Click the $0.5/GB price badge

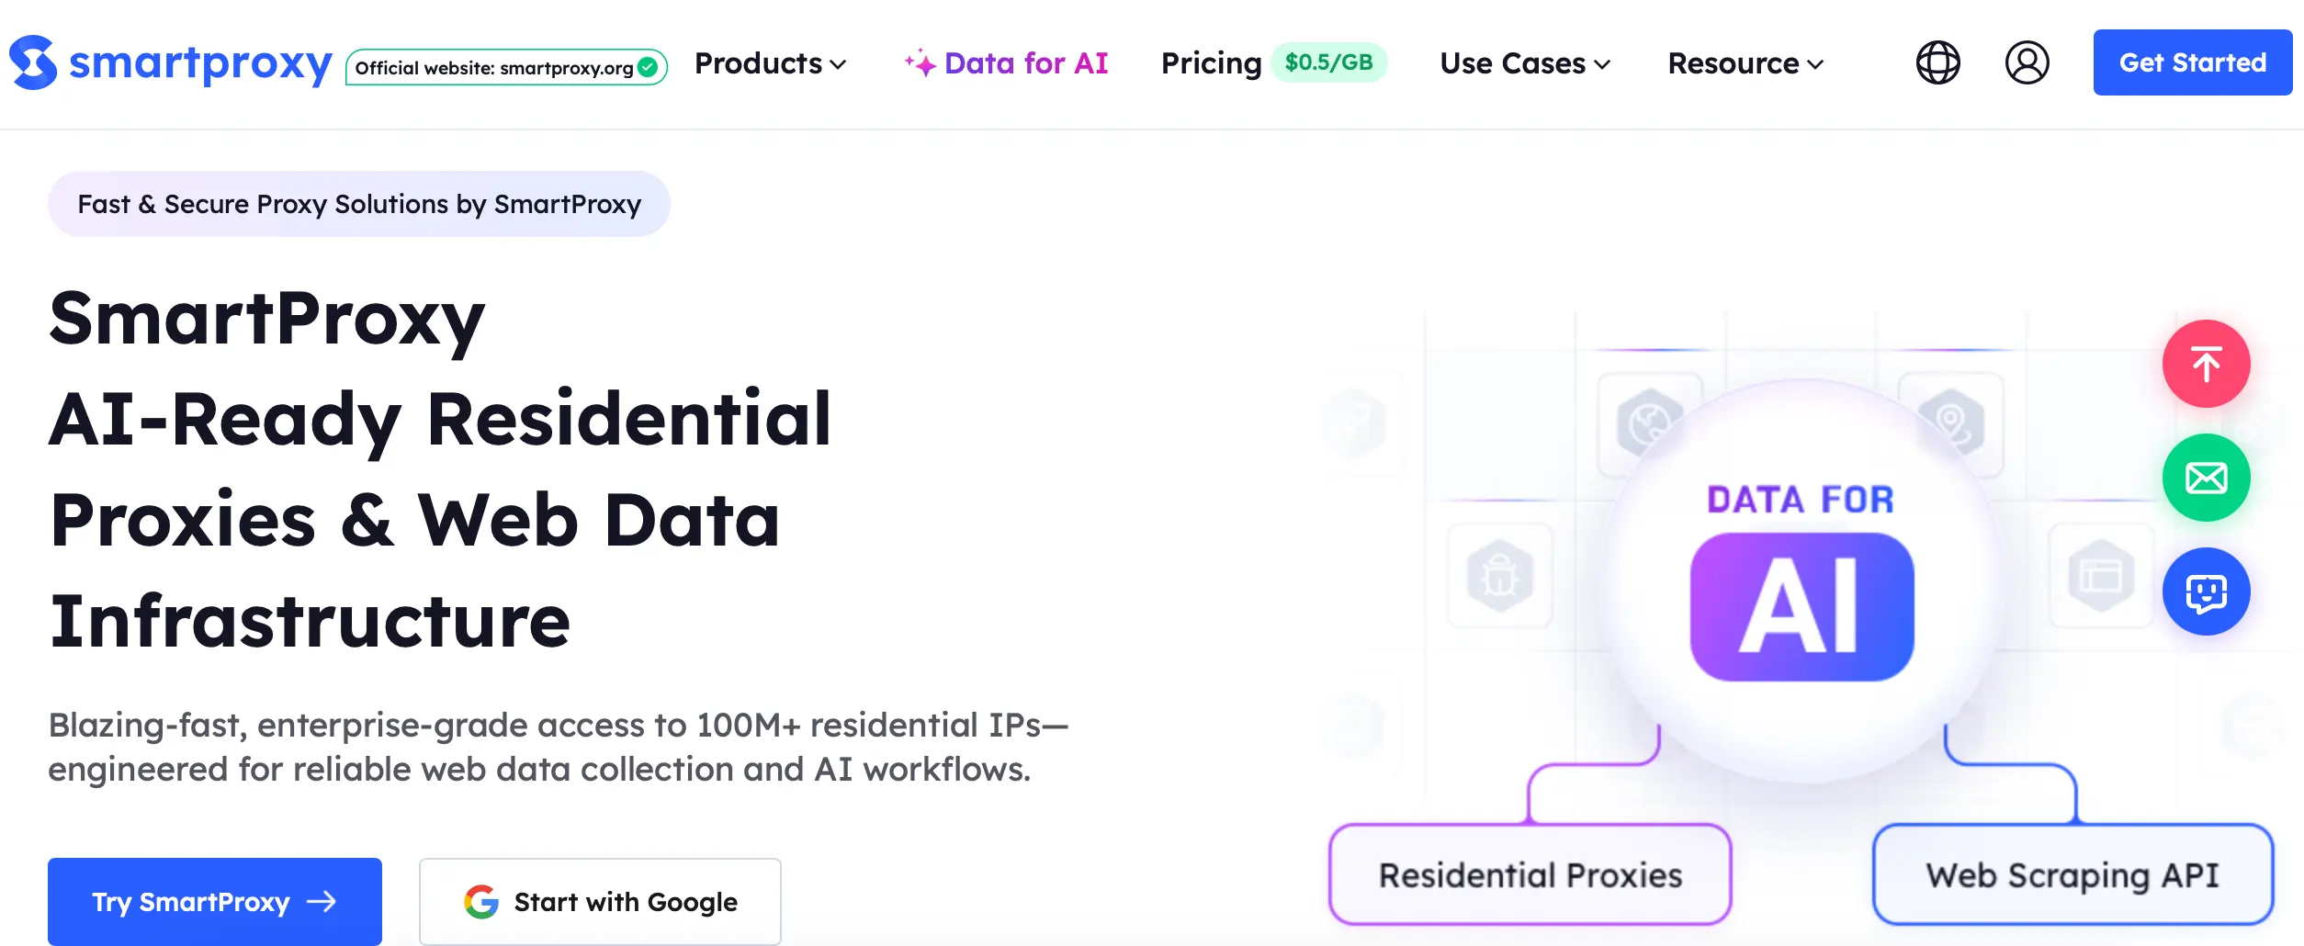(x=1328, y=62)
